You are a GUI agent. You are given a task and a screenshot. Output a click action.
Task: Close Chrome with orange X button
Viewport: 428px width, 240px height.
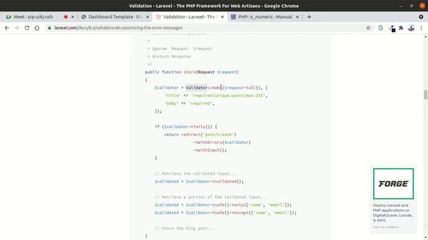tap(422, 6)
